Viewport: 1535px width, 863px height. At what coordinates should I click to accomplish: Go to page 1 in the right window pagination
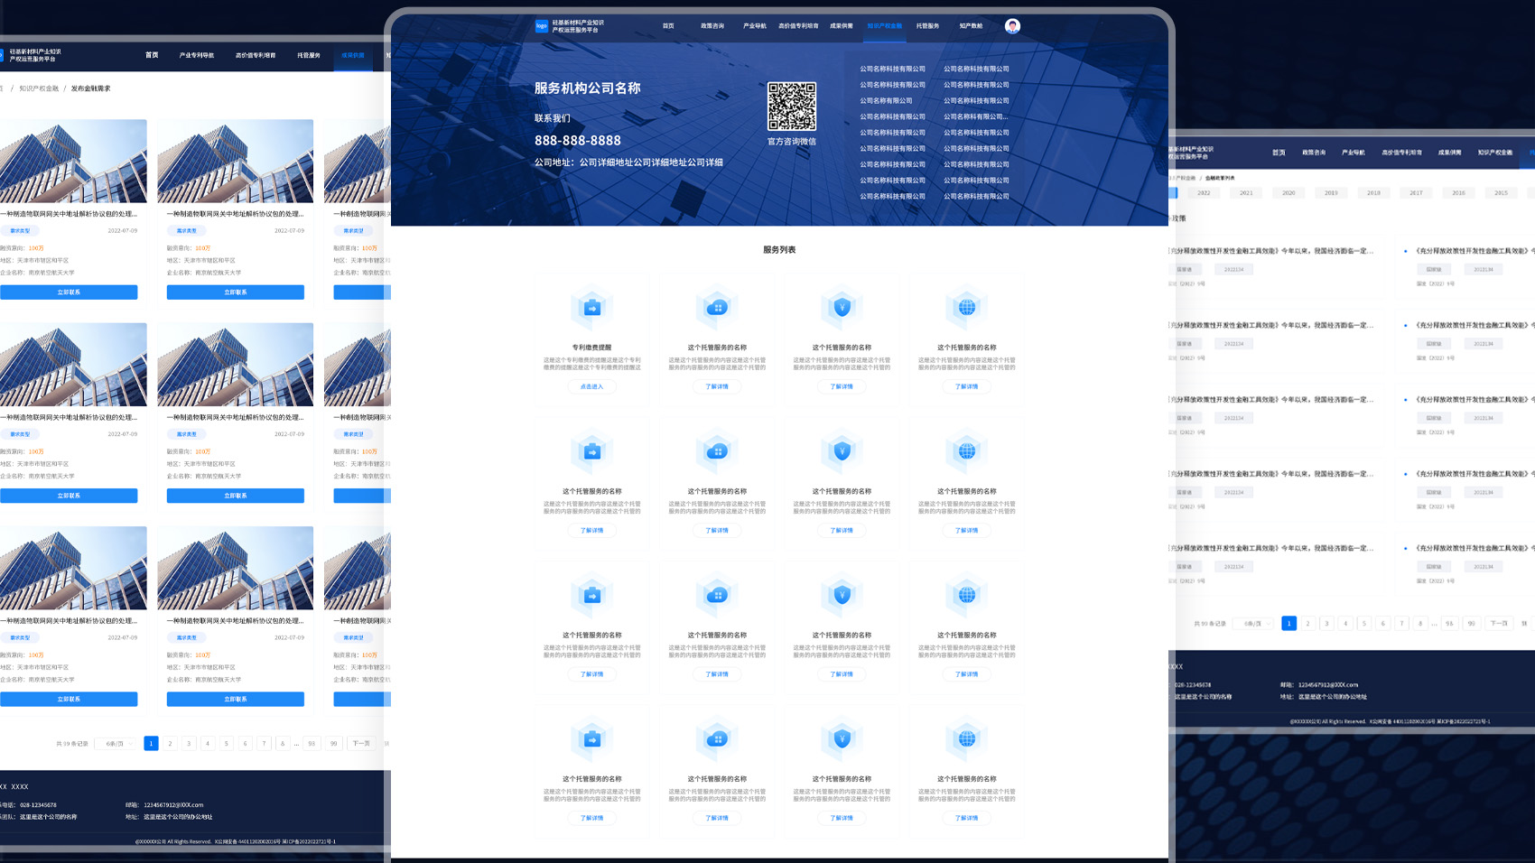coord(1288,624)
